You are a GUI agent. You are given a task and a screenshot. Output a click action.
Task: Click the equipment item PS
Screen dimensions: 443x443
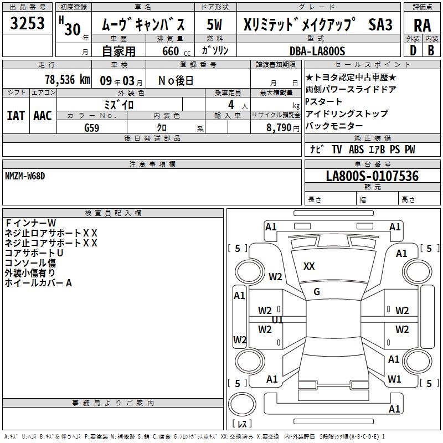[x=395, y=149]
